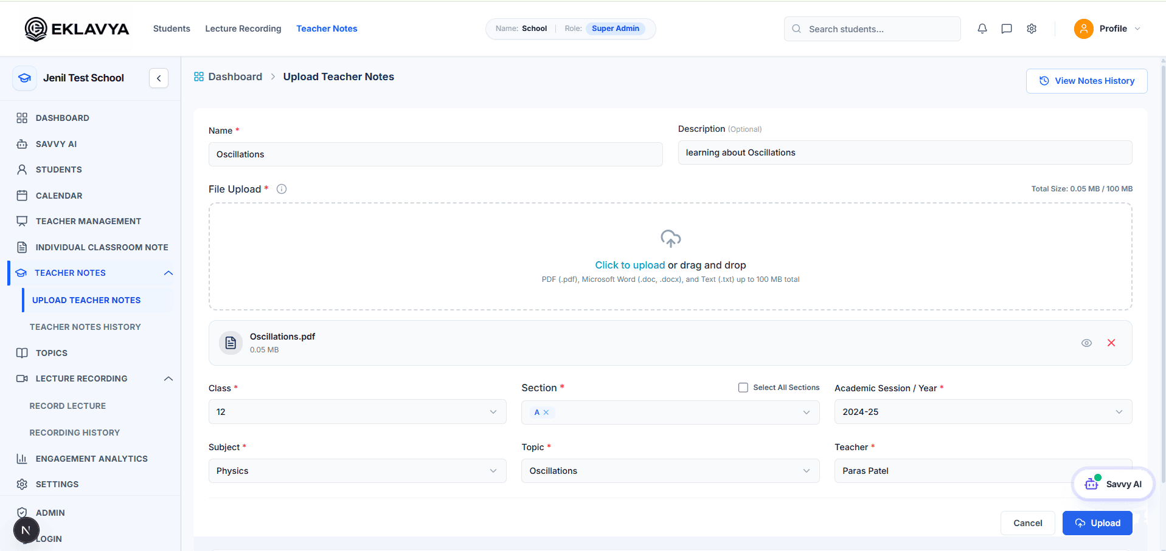Click the cloud upload icon in dropzone
1166x551 pixels.
[670, 238]
